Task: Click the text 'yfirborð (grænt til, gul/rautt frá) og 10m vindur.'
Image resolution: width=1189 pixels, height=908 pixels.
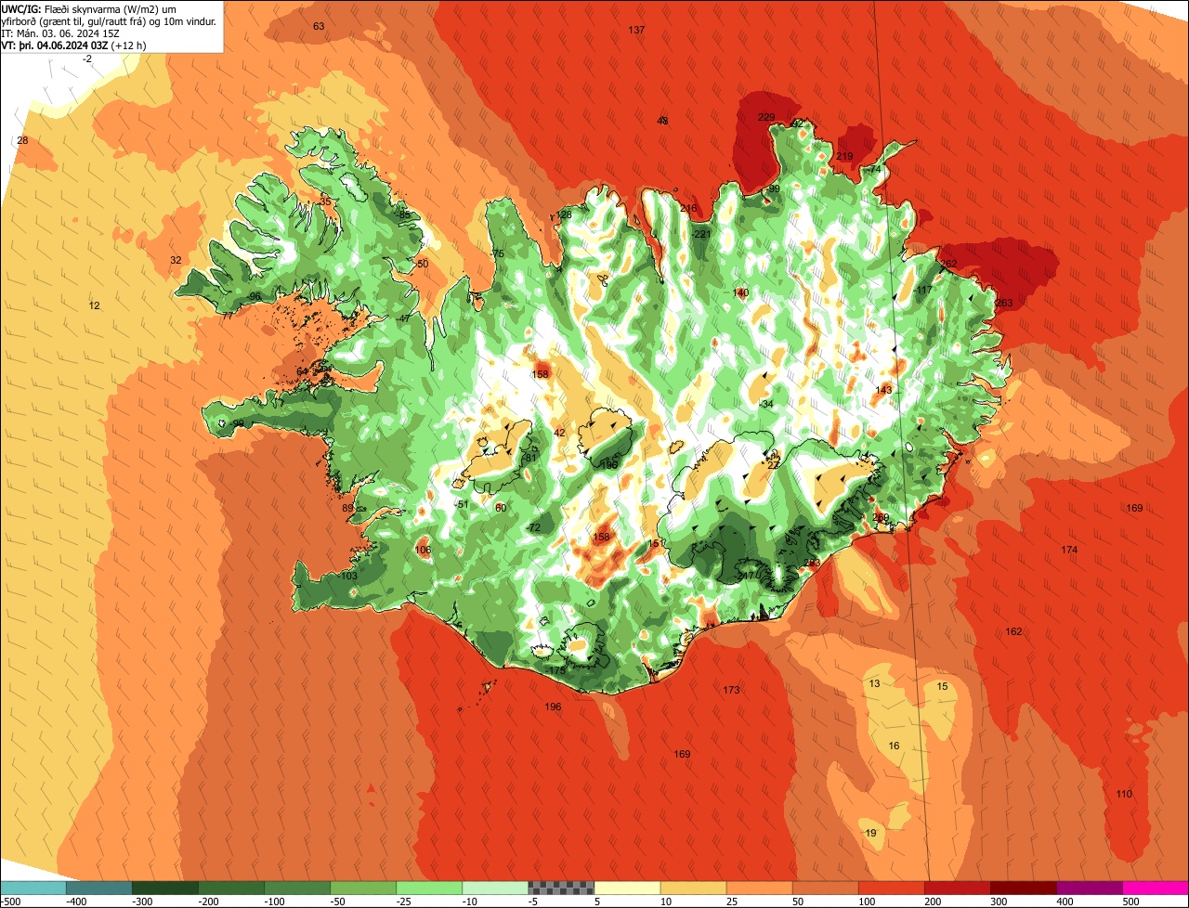Action: tap(110, 20)
